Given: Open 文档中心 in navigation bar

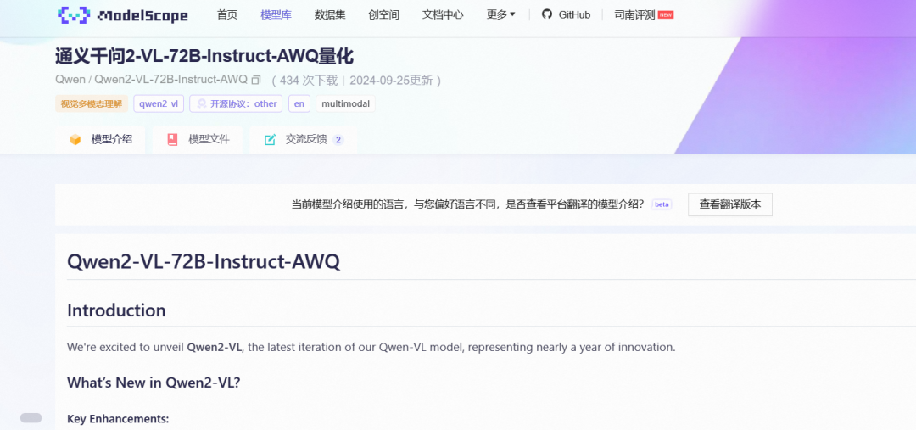Looking at the screenshot, I should pos(443,14).
